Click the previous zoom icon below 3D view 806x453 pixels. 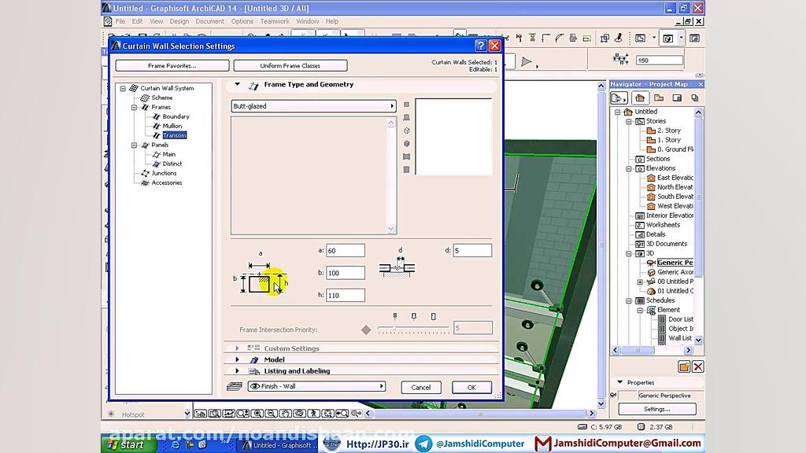[x=342, y=414]
